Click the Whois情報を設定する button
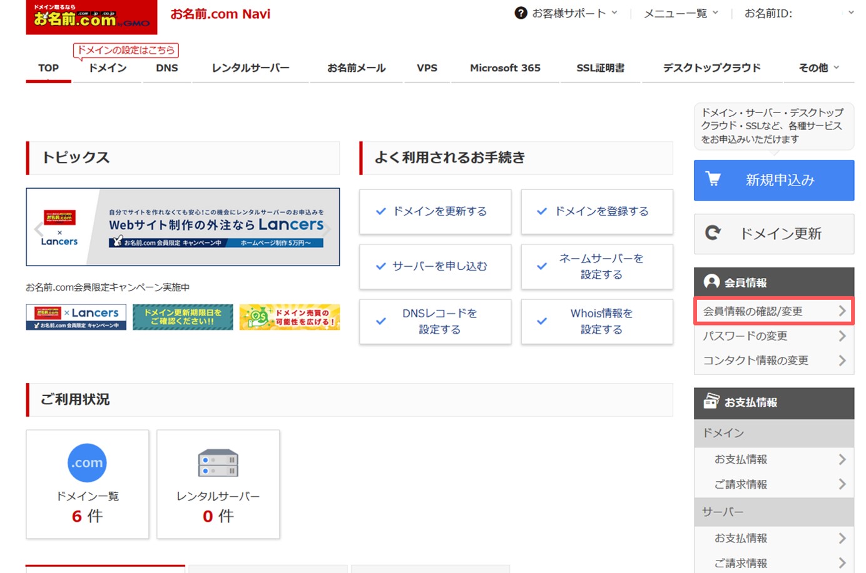 coord(597,321)
